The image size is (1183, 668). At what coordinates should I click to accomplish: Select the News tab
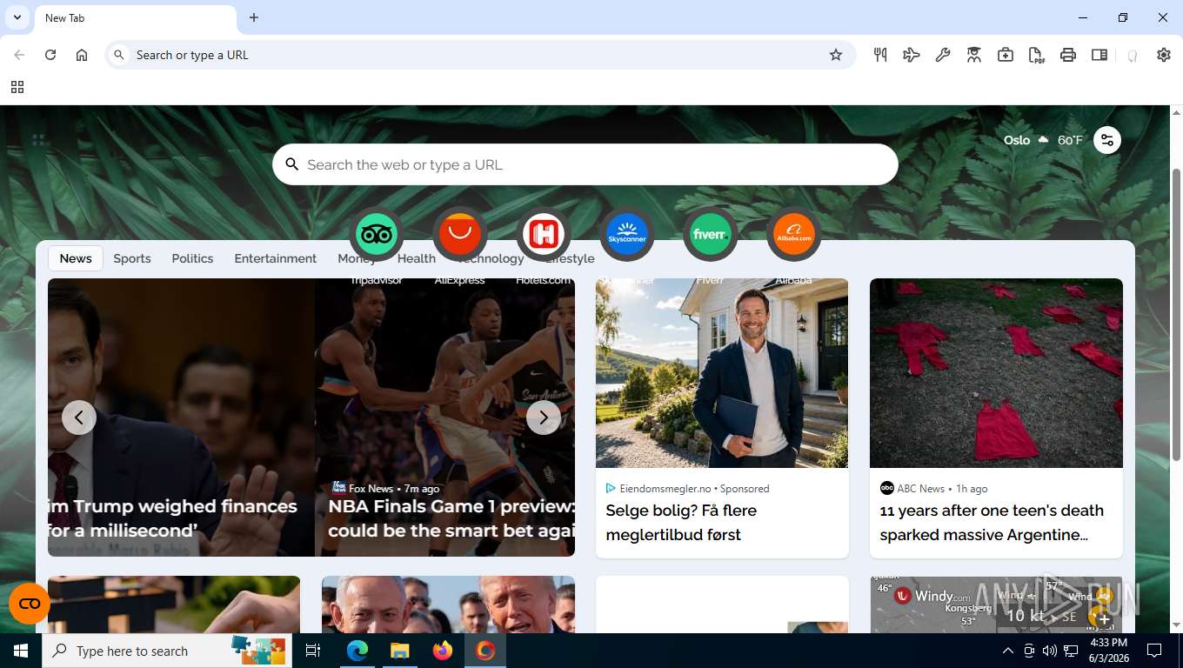click(x=76, y=258)
